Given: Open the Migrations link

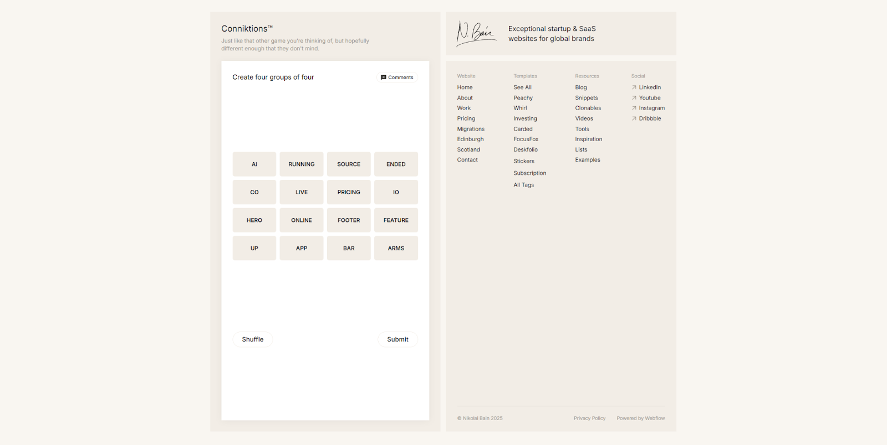Looking at the screenshot, I should [471, 129].
